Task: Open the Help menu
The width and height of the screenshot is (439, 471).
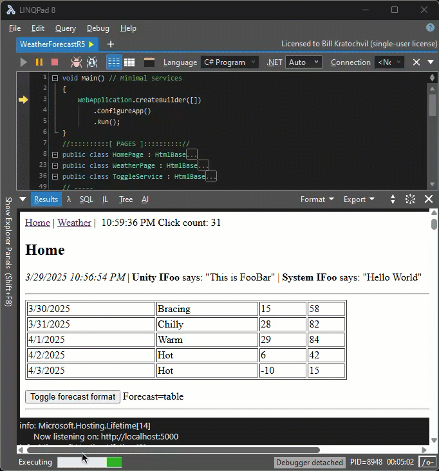Action: pos(128,28)
